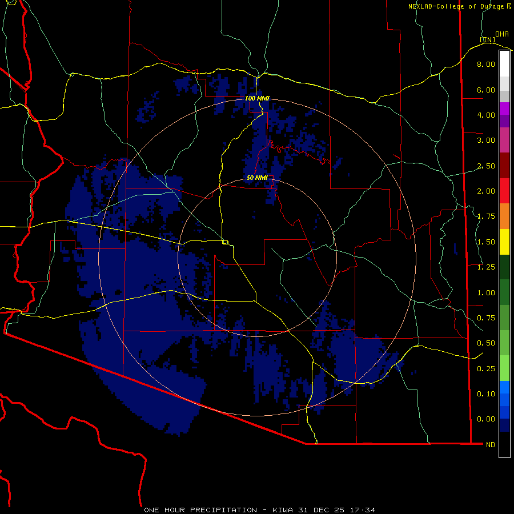Click the 1.00 legend value
Image resolution: width=514 pixels, height=514 pixels.
click(x=486, y=293)
